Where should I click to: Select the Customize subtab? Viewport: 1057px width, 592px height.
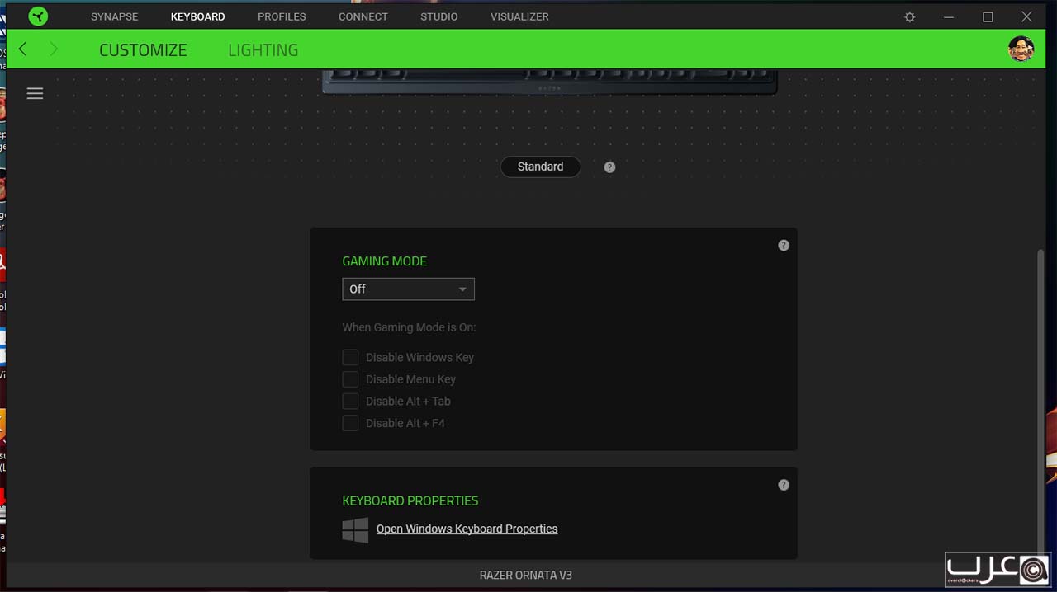click(143, 50)
